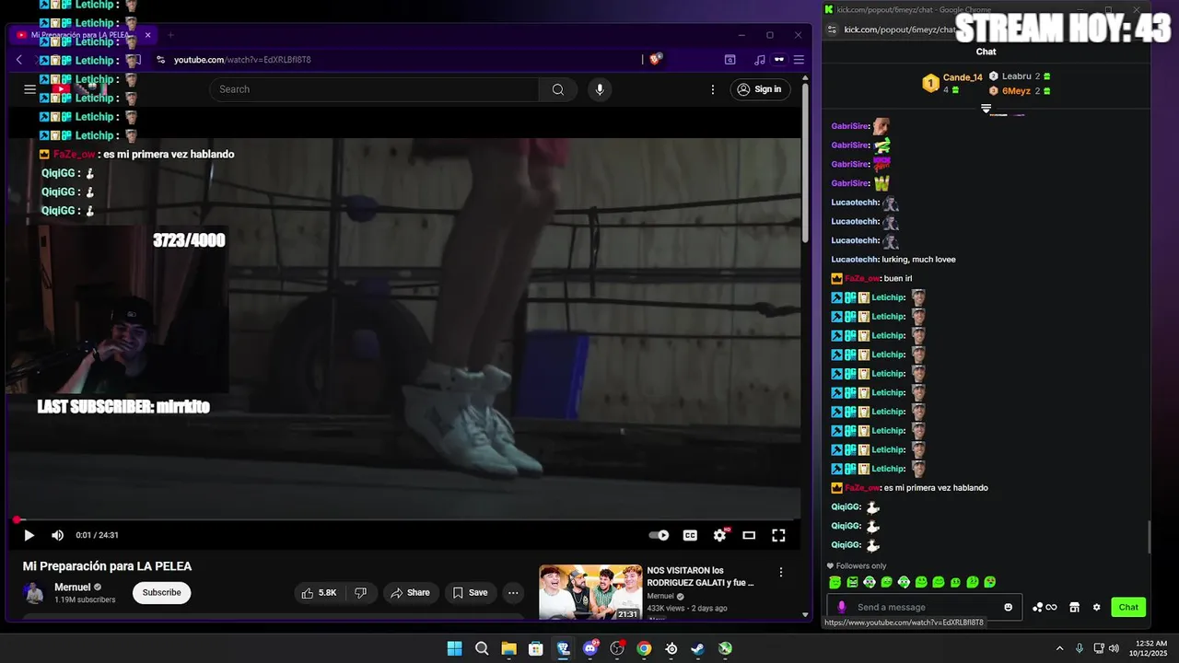
Task: Open Cande_14 top gifter entry
Action: point(953,83)
